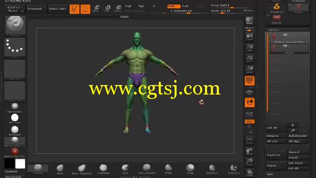The image size is (316, 178).
Task: Select the Move Topological brush
Action: [82, 169]
